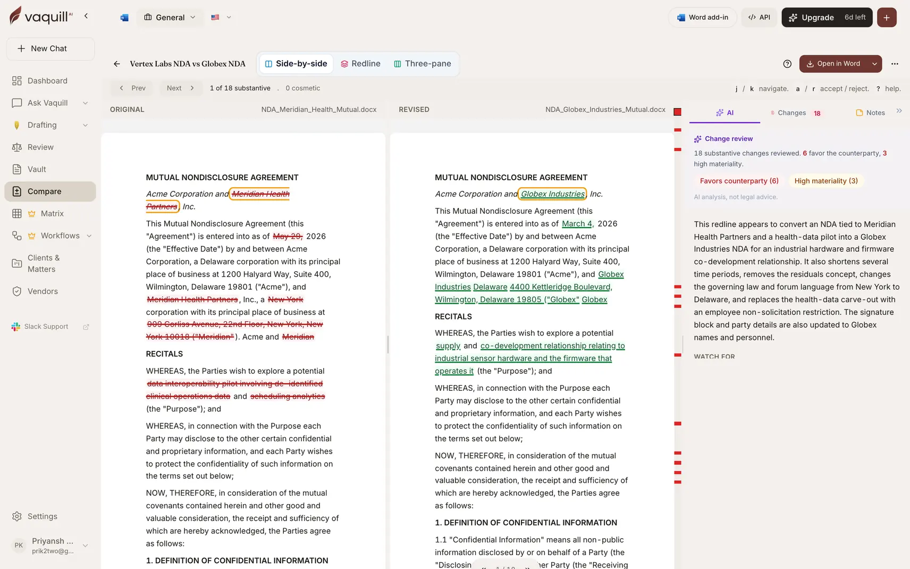Click the help question-mark icon
The width and height of the screenshot is (910, 569).
787,64
